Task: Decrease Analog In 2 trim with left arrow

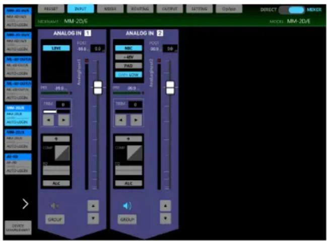Action: click(120, 120)
